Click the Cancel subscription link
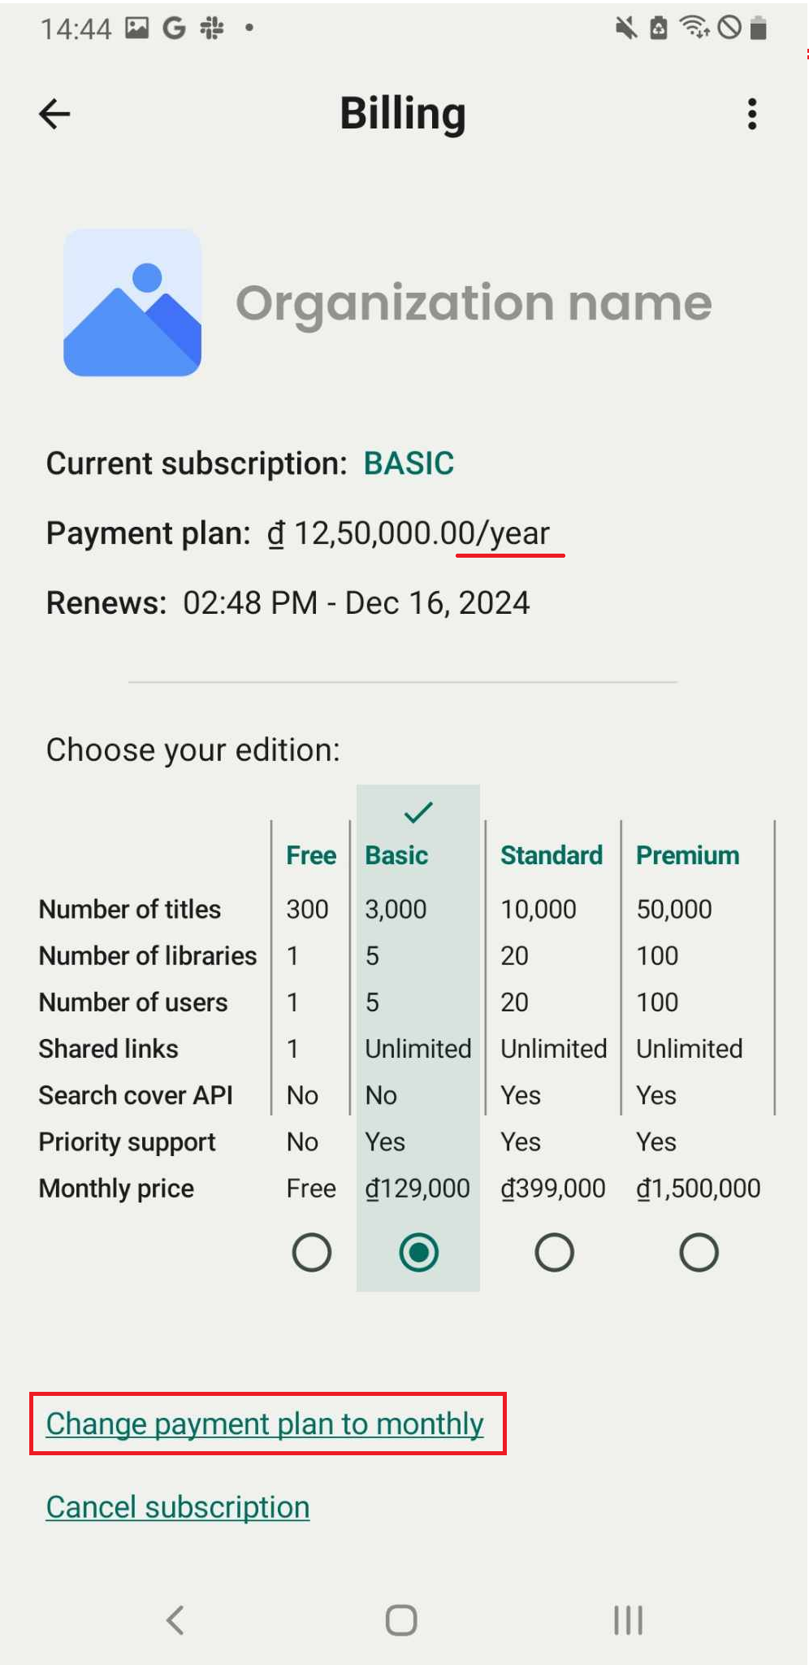This screenshot has width=809, height=1665. pos(178,1507)
